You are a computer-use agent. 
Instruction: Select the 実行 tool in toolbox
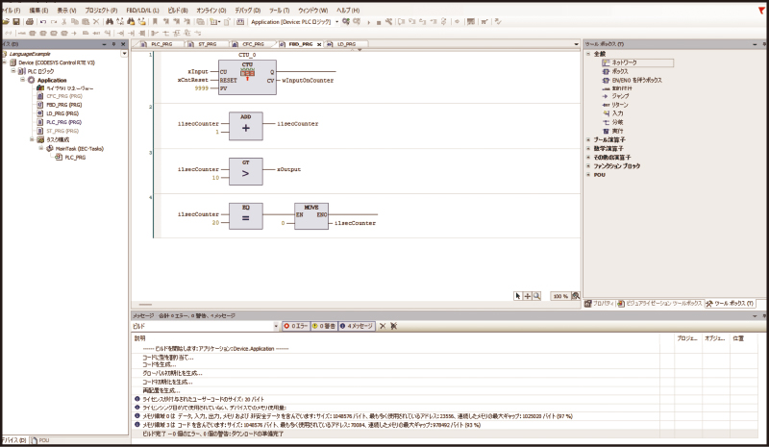613,131
